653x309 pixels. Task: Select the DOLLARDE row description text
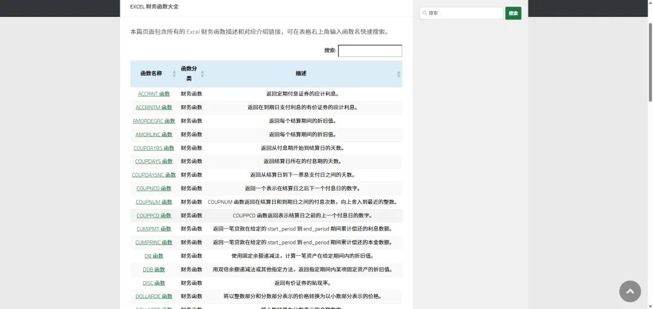pyautogui.click(x=302, y=296)
